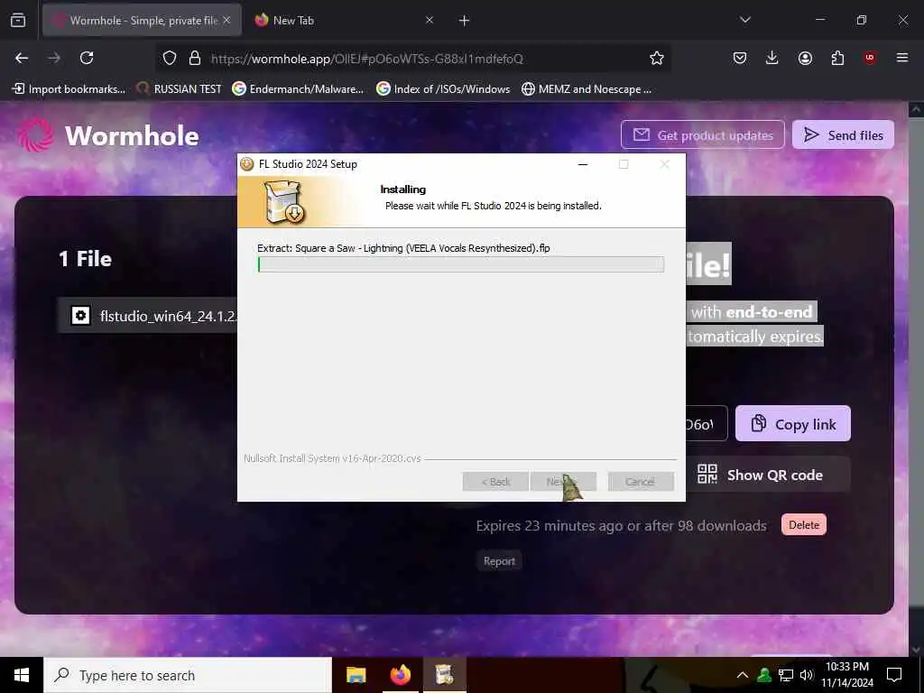The image size is (924, 693).
Task: Click Firefox icon in taskbar
Action: [x=400, y=675]
